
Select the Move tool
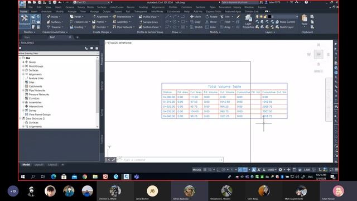196,17
